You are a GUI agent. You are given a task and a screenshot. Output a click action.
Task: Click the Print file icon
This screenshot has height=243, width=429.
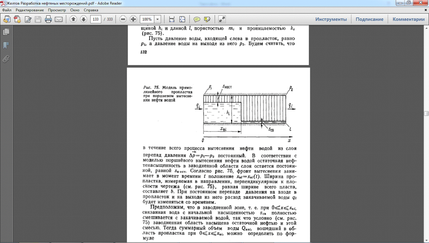click(48, 19)
